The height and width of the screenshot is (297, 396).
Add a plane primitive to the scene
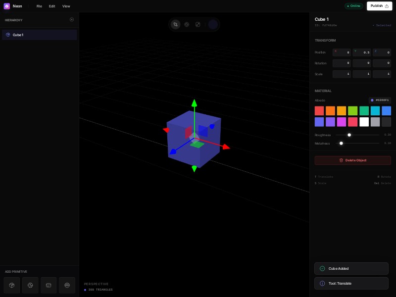tap(48, 285)
